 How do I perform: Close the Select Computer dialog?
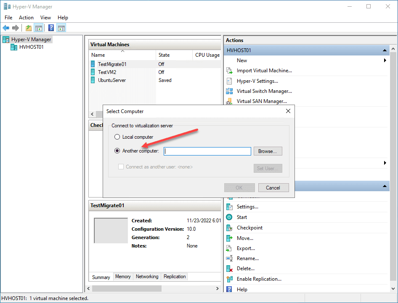288,111
